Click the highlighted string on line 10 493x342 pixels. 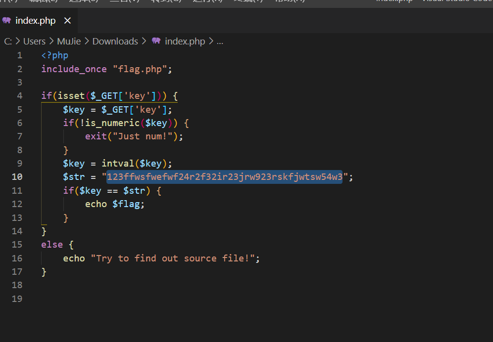pyautogui.click(x=224, y=177)
